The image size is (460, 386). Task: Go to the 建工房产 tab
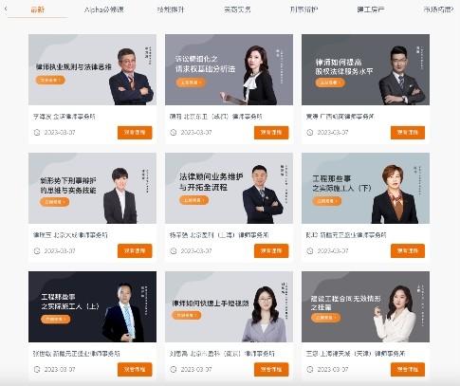pyautogui.click(x=371, y=9)
